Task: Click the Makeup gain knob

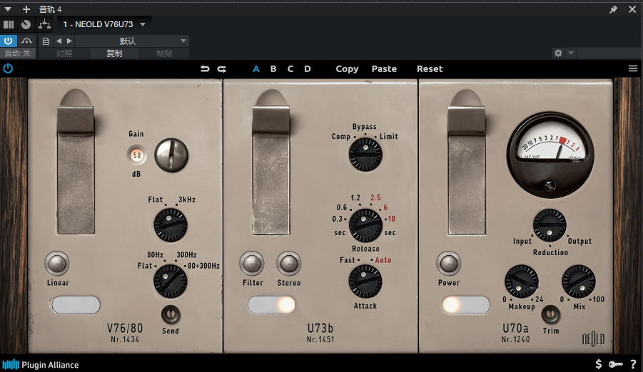Action: (521, 281)
